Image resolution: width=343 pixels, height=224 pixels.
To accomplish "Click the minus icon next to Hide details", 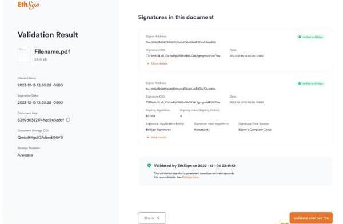I will click(x=148, y=137).
